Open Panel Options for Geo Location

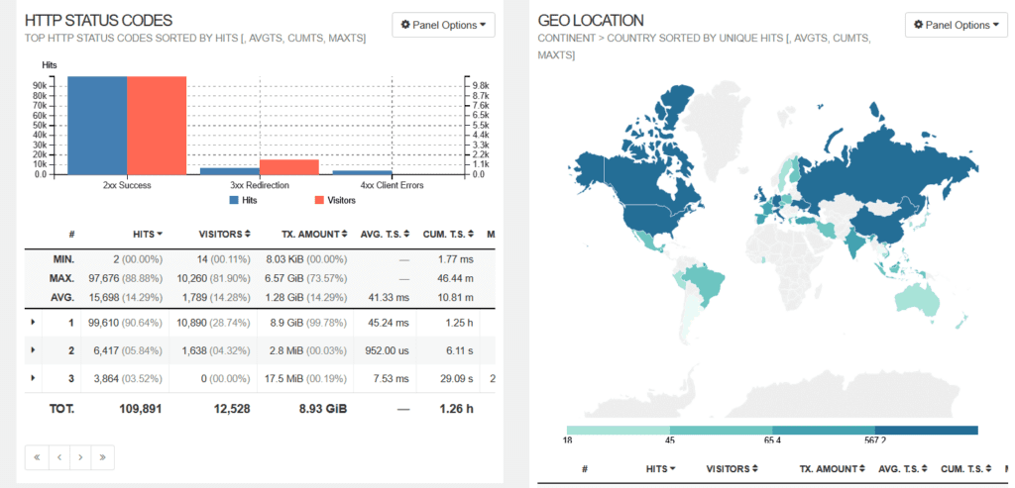(956, 25)
